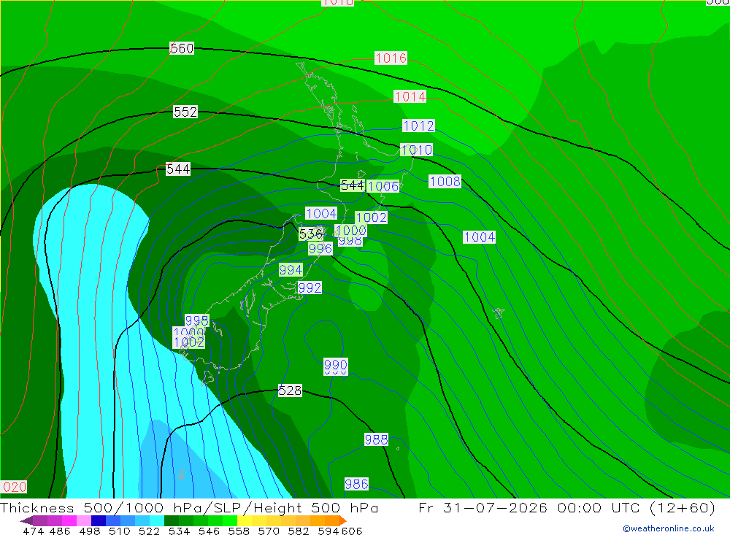Click the 986 isobar label
This screenshot has width=730, height=535.
pos(356,484)
